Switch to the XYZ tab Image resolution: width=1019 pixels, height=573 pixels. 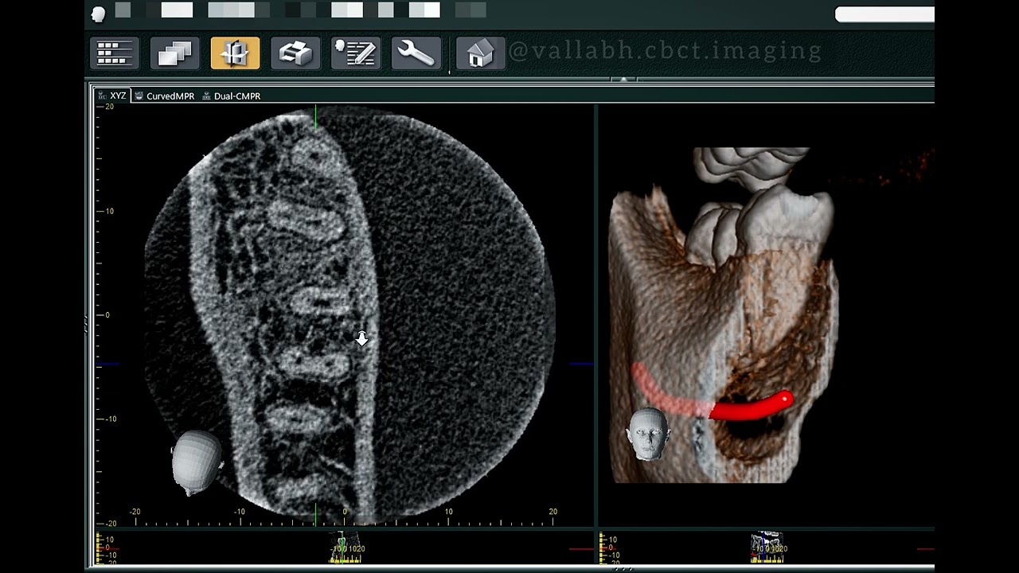pos(112,95)
